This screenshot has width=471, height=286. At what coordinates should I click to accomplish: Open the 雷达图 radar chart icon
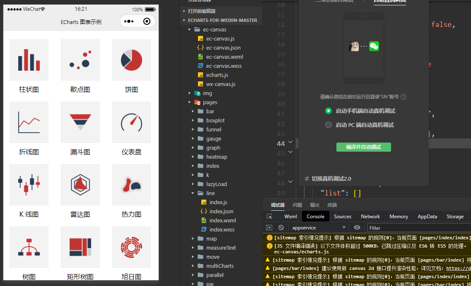click(x=80, y=185)
